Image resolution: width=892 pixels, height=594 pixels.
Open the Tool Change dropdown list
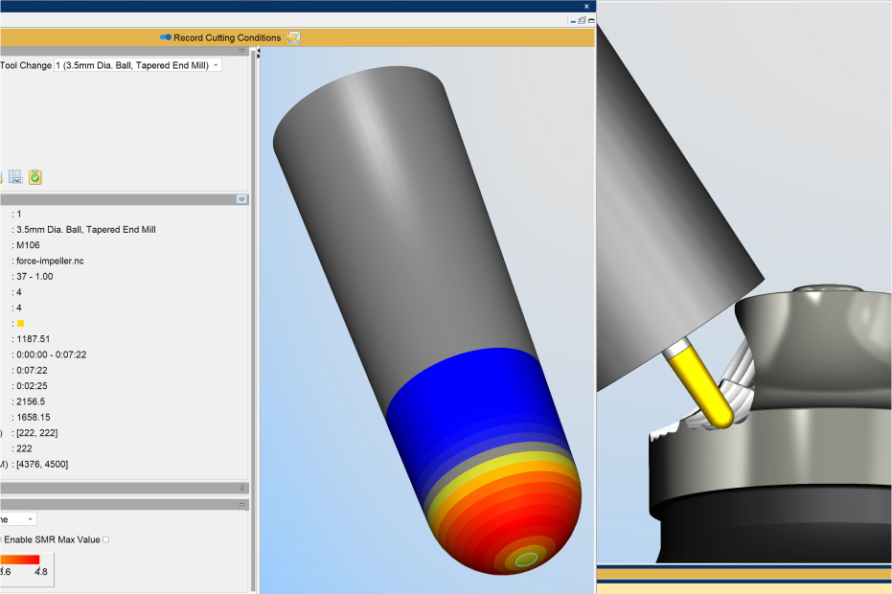pos(138,65)
